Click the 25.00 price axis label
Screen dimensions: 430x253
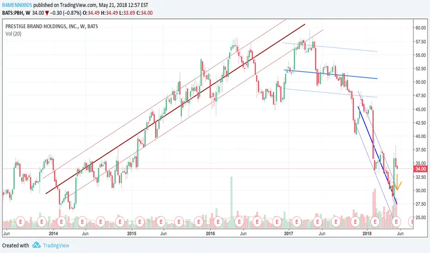(x=420, y=218)
